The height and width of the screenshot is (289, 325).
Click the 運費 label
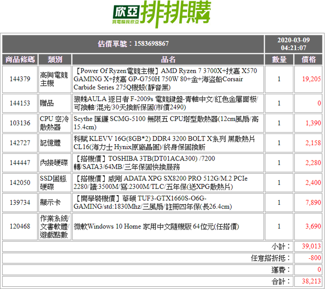coord(281,270)
